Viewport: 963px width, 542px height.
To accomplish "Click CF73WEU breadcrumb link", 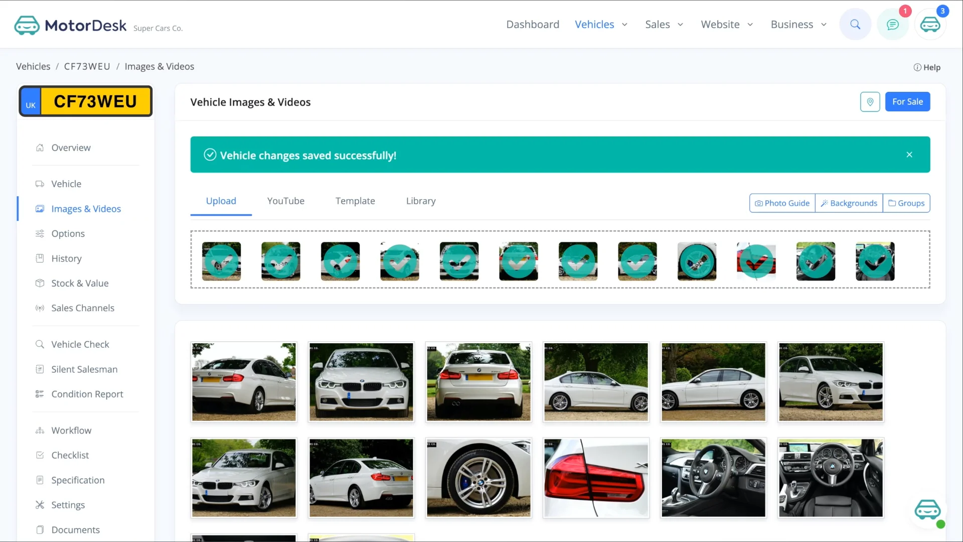I will pyautogui.click(x=87, y=66).
